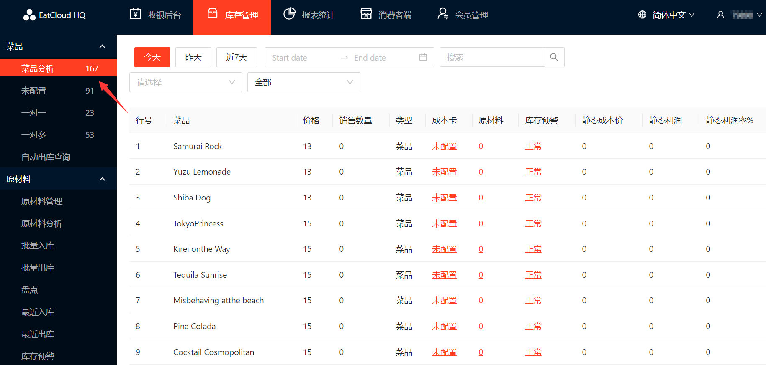This screenshot has width=766, height=365.
Task: Click the Samurai Rock dish name
Action: [198, 146]
